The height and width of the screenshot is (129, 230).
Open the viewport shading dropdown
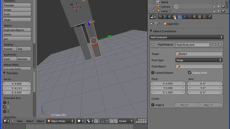[x=80, y=121]
